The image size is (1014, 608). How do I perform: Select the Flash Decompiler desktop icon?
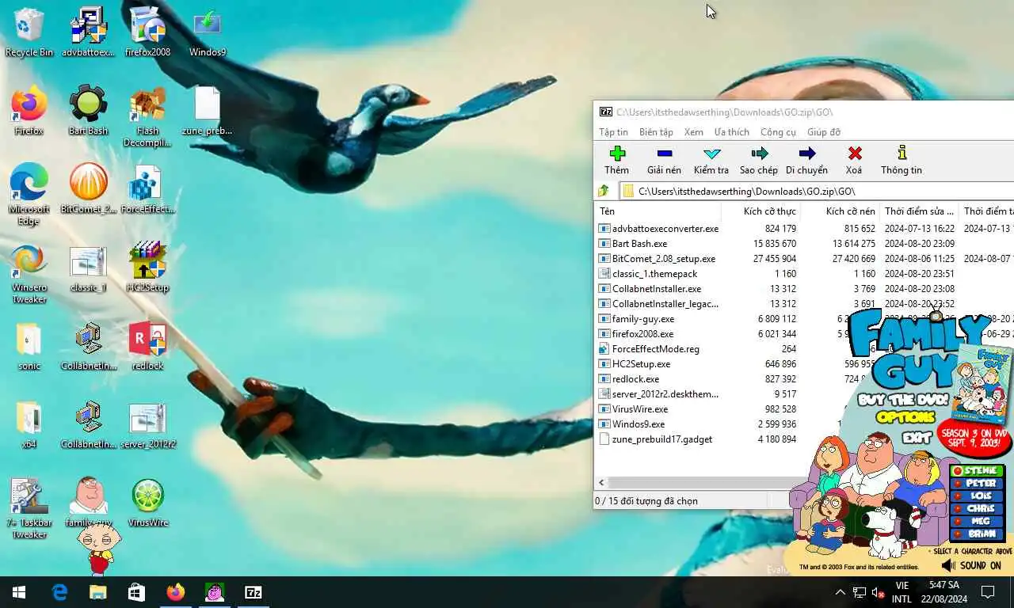147,116
